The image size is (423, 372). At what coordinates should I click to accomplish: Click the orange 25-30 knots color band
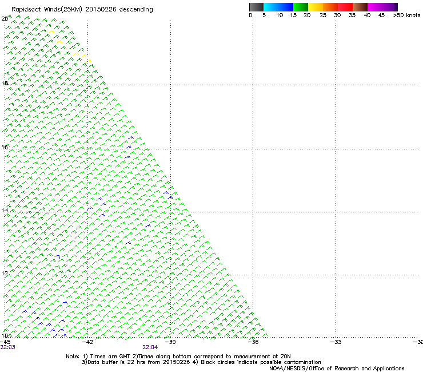click(330, 7)
